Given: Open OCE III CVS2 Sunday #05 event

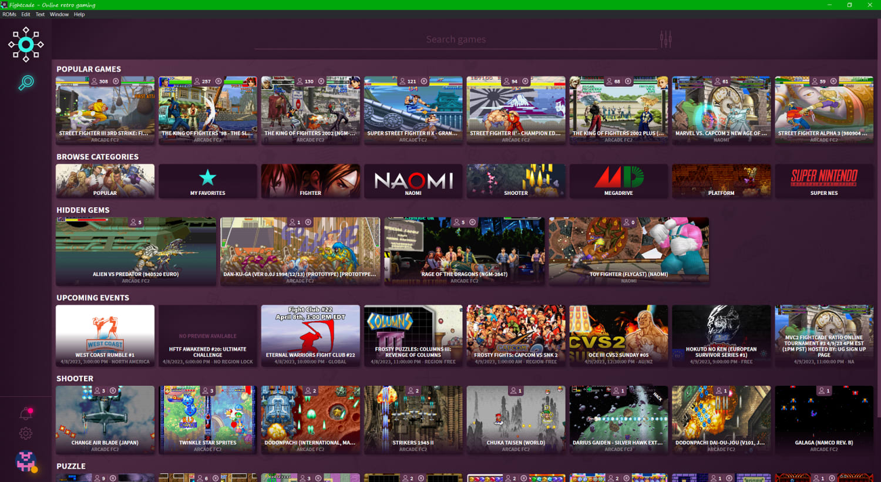Looking at the screenshot, I should click(x=619, y=336).
